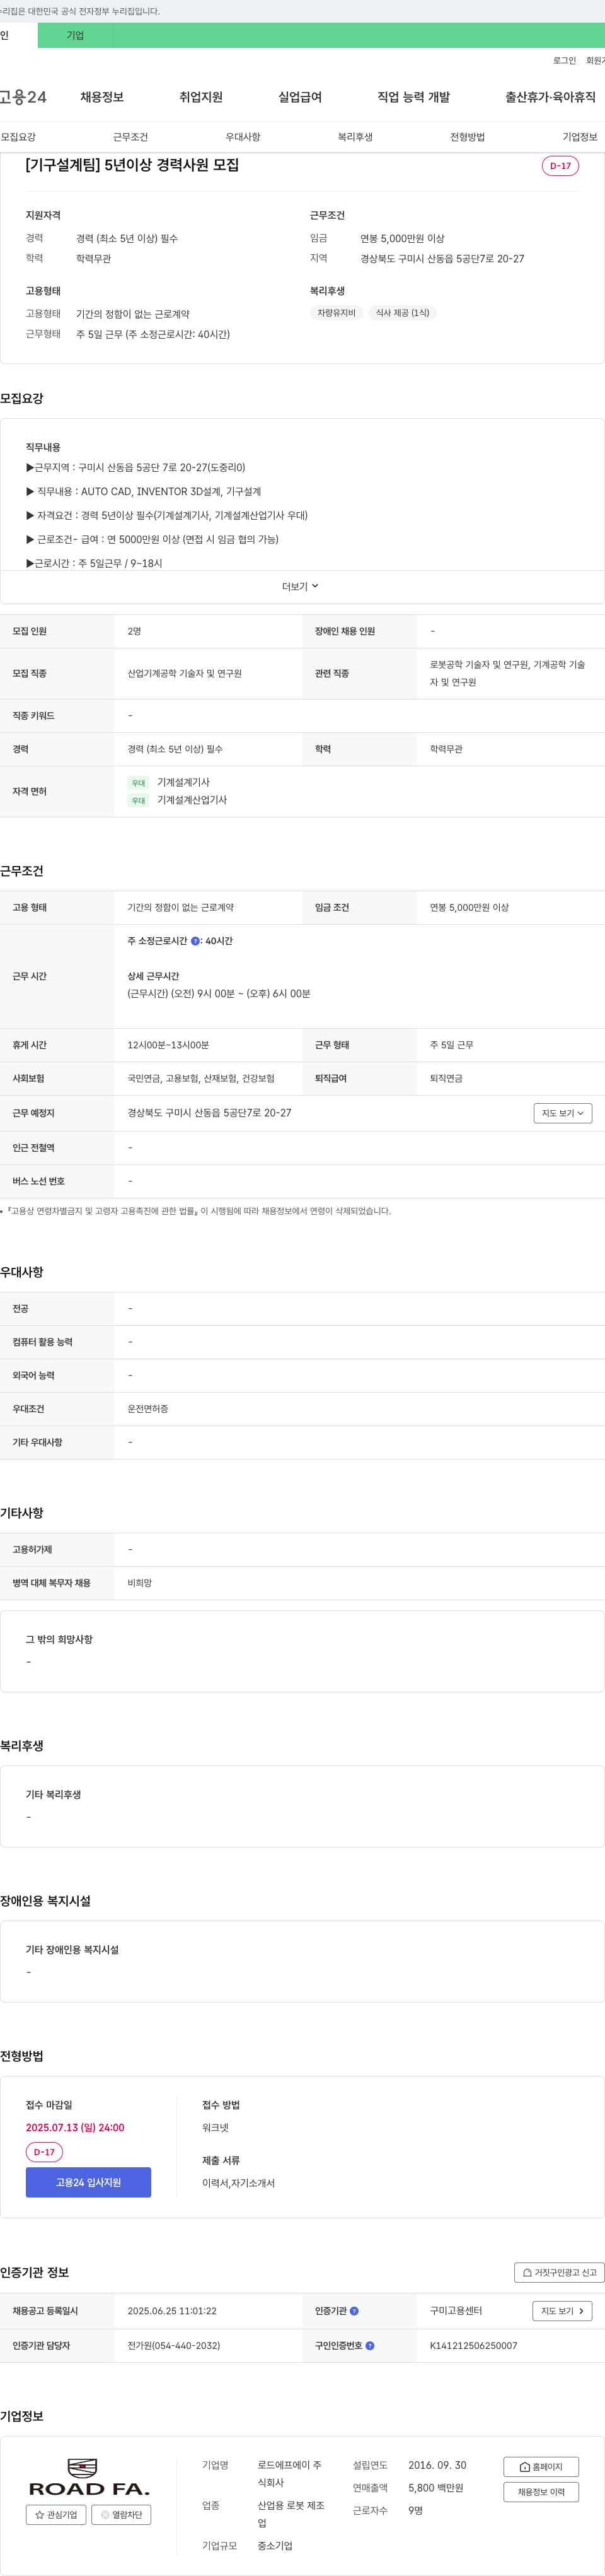Jump to the 복리후생 section tab
Viewport: 605px width, 2576px height.
pos(355,137)
